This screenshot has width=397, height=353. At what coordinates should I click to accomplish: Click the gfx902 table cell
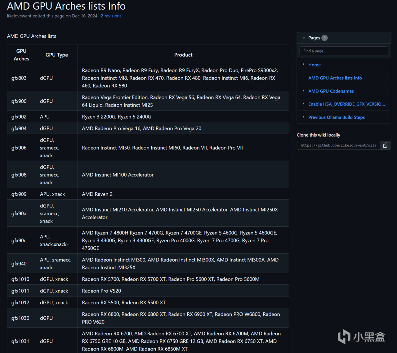click(x=21, y=117)
